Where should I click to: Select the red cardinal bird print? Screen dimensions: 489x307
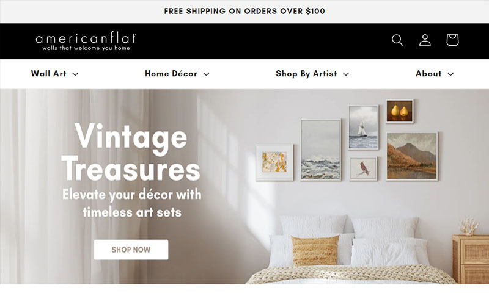point(363,168)
